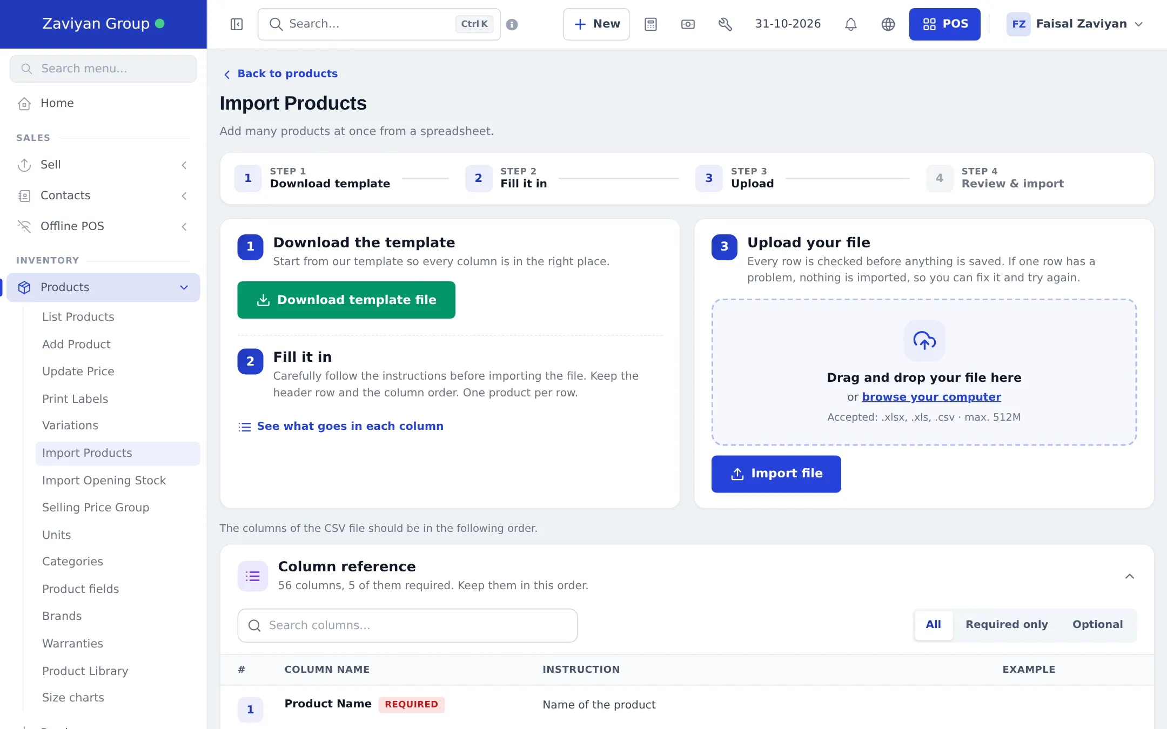This screenshot has width=1167, height=729.
Task: Click the FZ user avatar
Action: click(1018, 24)
